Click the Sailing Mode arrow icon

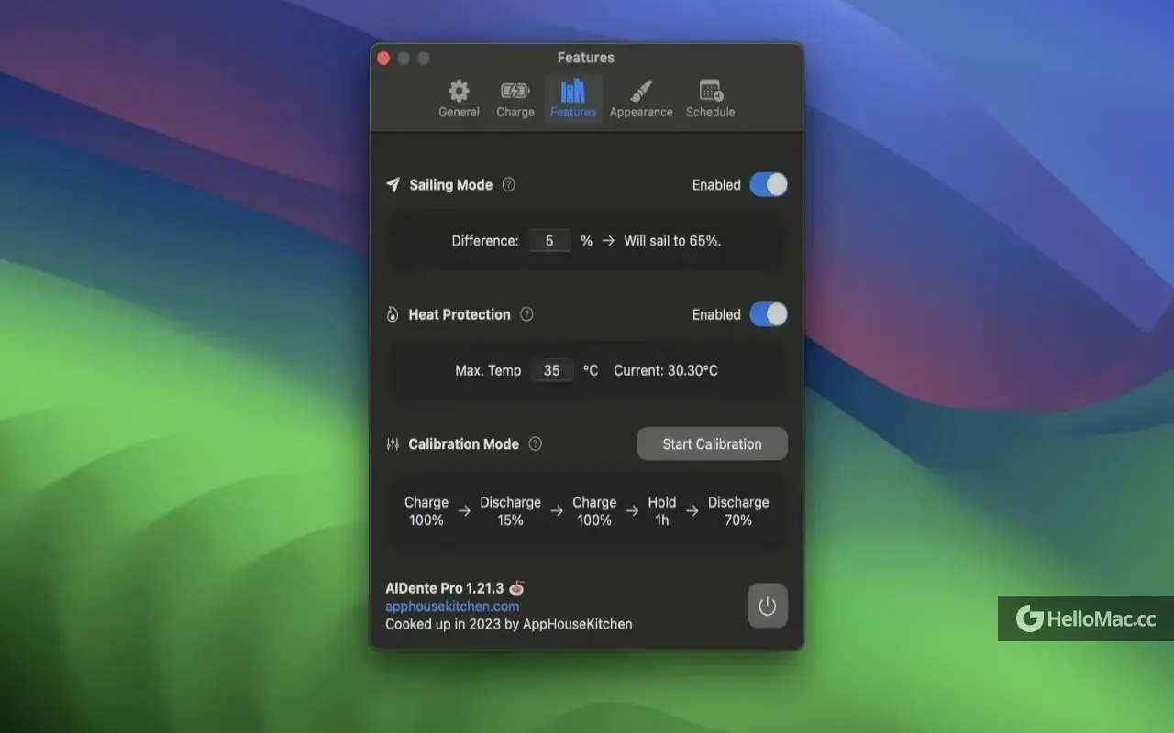click(393, 184)
